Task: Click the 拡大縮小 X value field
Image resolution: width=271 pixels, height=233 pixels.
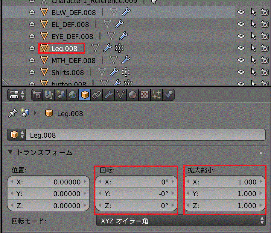Action: point(224,182)
